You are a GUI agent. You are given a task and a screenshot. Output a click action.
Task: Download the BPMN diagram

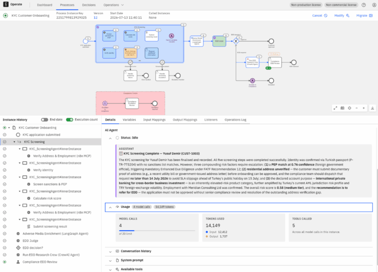tap(373, 108)
